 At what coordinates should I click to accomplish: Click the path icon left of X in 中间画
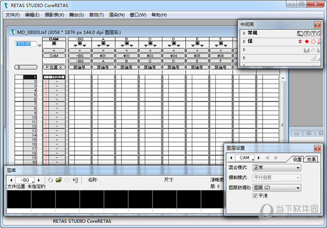300,33
